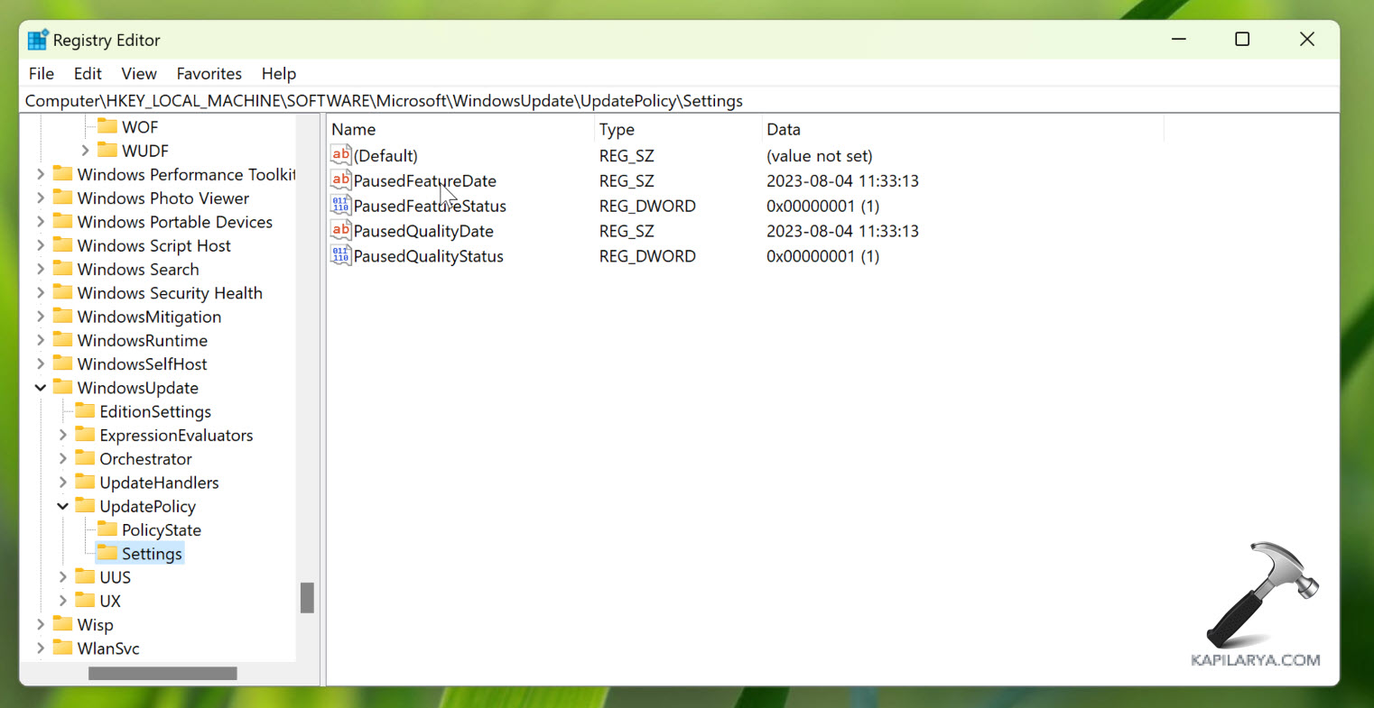Select the UpdateHandlers key label
Image resolution: width=1374 pixels, height=708 pixels.
[x=159, y=483]
